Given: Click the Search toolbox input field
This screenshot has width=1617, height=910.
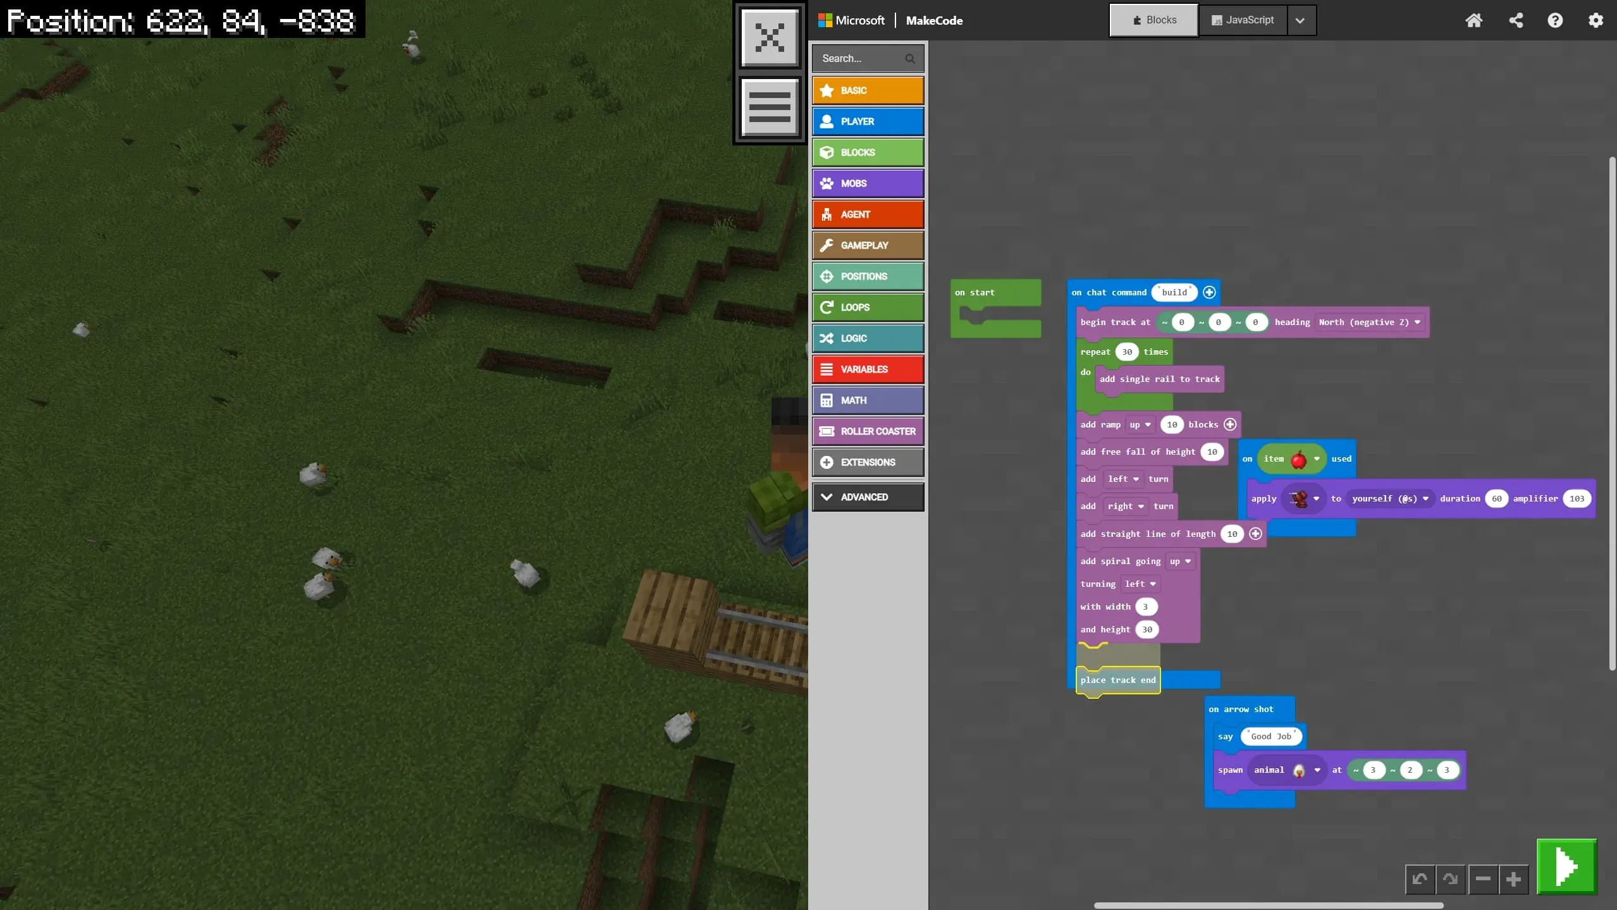Looking at the screenshot, I should tap(868, 58).
